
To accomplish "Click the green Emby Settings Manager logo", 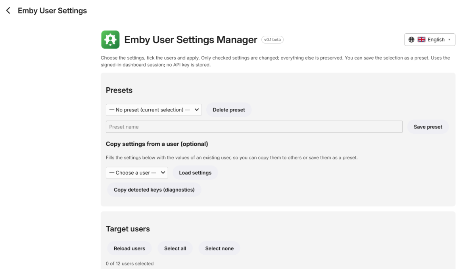I will coord(110,40).
